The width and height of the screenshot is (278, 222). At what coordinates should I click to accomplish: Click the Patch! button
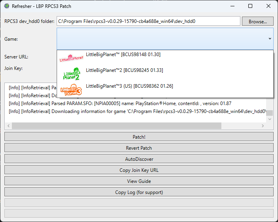pyautogui.click(x=139, y=137)
